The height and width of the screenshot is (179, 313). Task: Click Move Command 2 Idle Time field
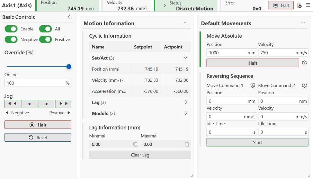[x=283, y=132]
